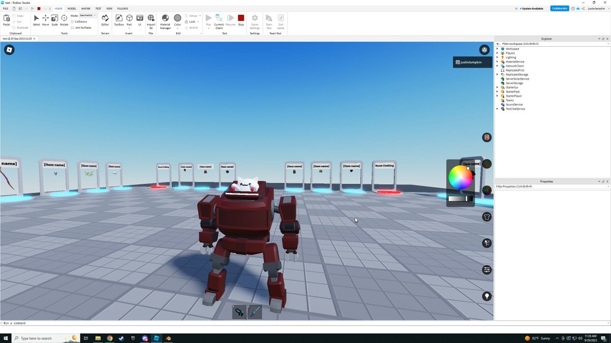Image resolution: width=611 pixels, height=343 pixels.
Task: Open the shirt clothing icon in game sidebar
Action: coord(487,217)
